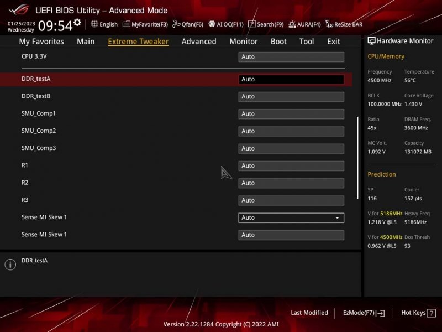Screen dimensions: 442x332
Task: Open Qfan(F6) fan control
Action: pyautogui.click(x=188, y=24)
